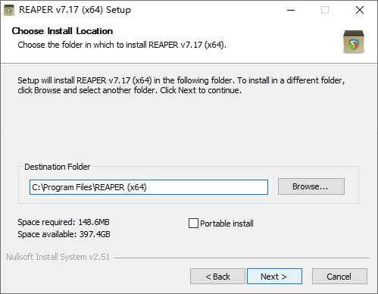Image resolution: width=378 pixels, height=294 pixels.
Task: Minimize the REAPER Setup window
Action: 291,10
